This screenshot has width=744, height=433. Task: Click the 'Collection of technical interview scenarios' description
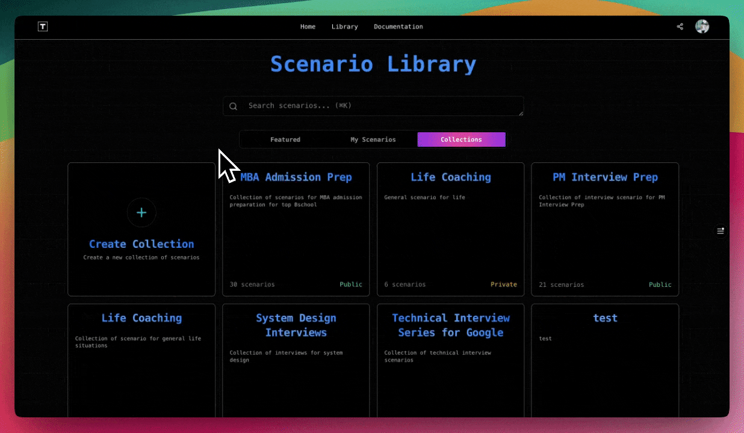(438, 357)
